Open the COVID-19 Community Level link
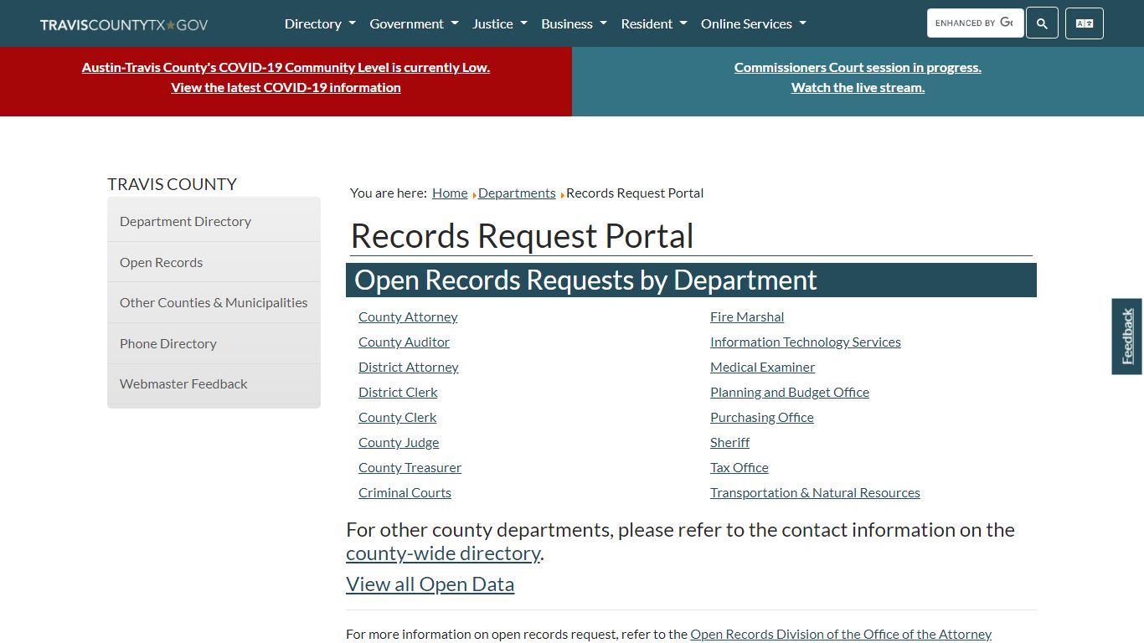1144x643 pixels. [286, 67]
